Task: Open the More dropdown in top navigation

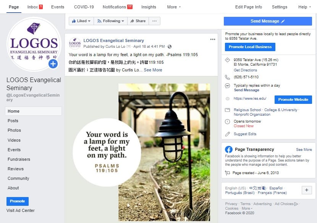Action: (x=174, y=7)
